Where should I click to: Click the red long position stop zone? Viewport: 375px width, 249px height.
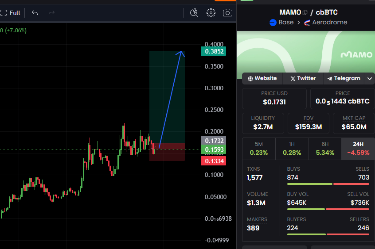(167, 152)
